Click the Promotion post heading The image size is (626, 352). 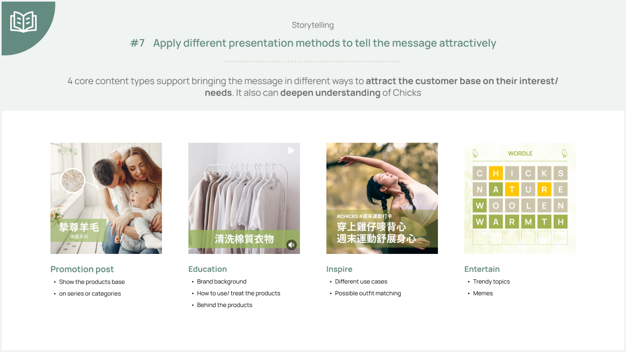pos(82,269)
